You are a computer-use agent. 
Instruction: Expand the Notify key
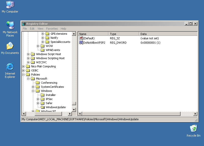[x=43, y=38]
